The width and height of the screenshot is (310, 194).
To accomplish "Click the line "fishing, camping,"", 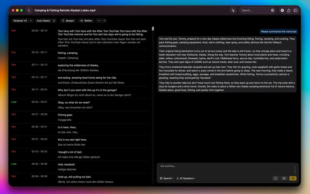I will click(x=68, y=53).
